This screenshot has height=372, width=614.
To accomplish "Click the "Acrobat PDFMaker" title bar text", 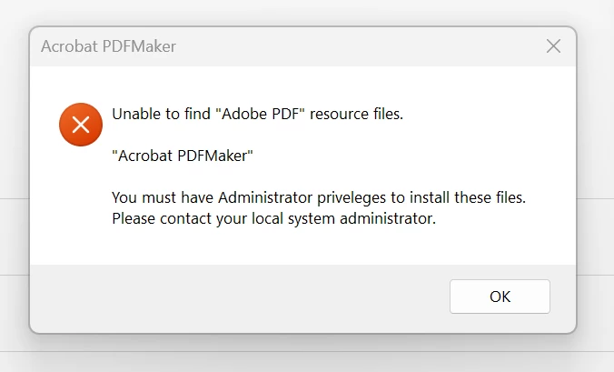I will click(x=108, y=46).
